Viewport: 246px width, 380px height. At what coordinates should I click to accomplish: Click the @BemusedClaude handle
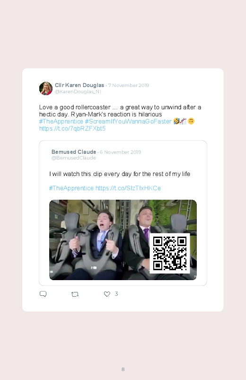tap(74, 158)
